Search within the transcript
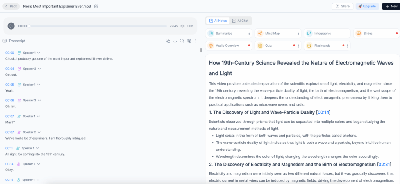 182,41
